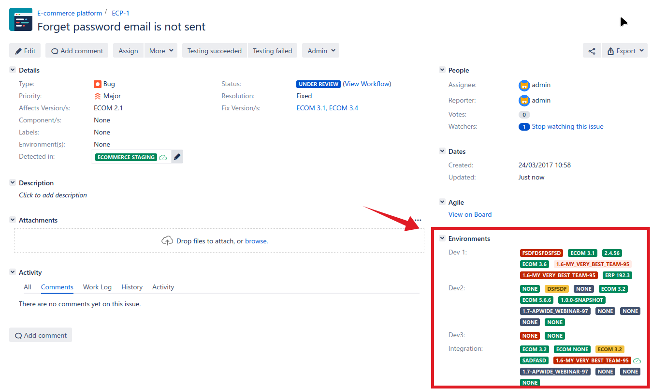
Task: Click the cloud icon next to Ecommerce Staging
Action: point(163,157)
